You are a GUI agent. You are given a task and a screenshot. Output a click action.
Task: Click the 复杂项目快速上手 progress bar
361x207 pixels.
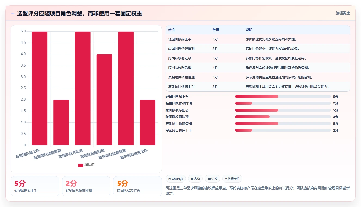283,131
